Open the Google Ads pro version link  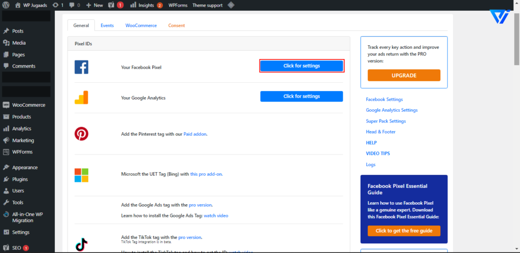click(x=200, y=205)
